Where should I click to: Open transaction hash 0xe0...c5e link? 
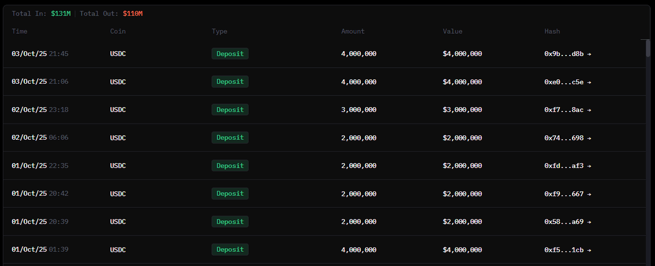(x=568, y=82)
